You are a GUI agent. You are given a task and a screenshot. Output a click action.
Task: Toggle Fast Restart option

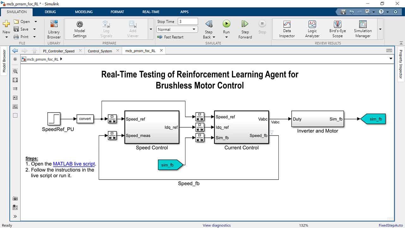pos(171,37)
